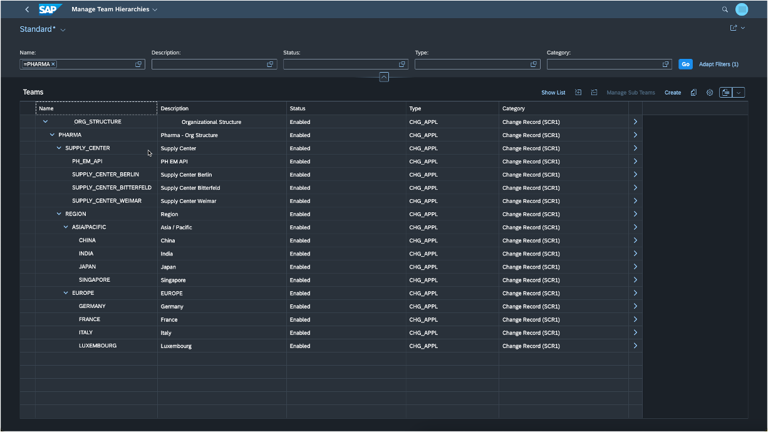
Task: Click the Go button
Action: click(685, 64)
